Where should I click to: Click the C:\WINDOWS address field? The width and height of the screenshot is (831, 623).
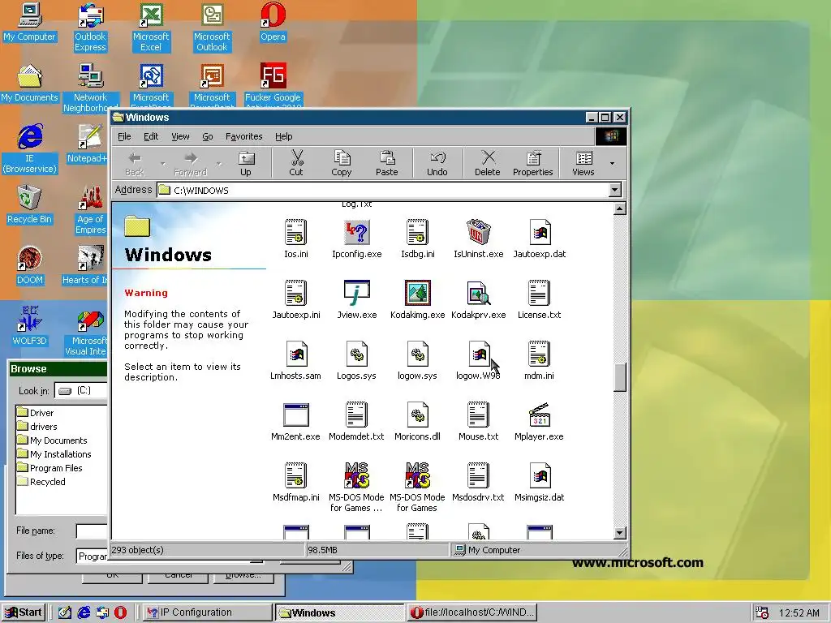tap(383, 190)
